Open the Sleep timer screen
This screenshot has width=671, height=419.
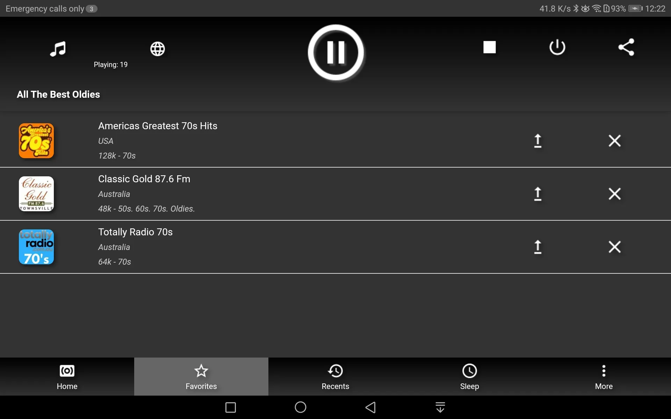pyautogui.click(x=469, y=376)
